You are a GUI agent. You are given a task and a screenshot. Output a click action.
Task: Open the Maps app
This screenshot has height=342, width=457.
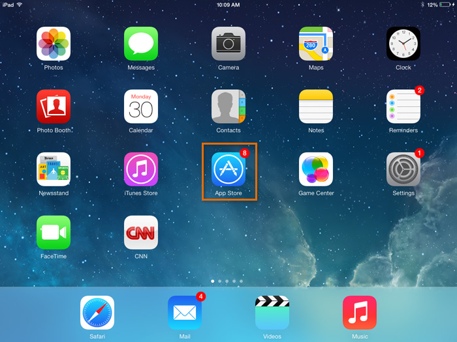pyautogui.click(x=316, y=44)
